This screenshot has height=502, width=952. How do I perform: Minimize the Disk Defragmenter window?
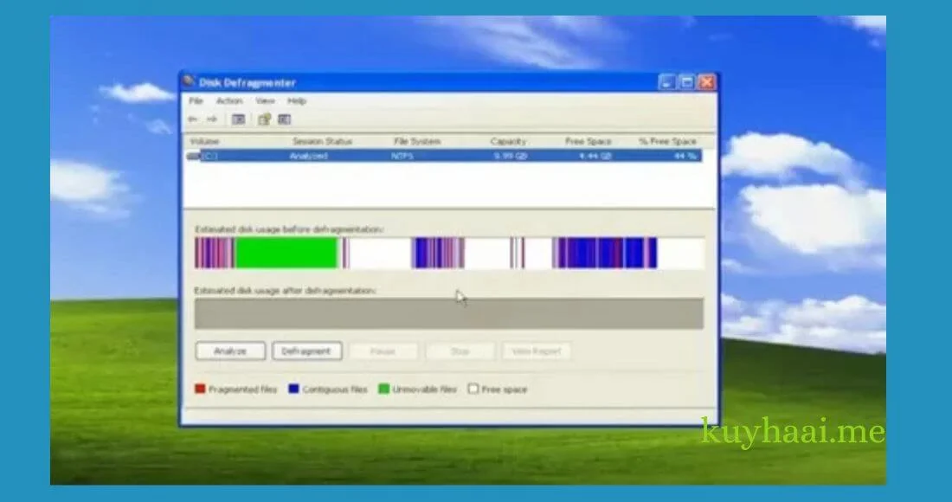pos(667,82)
